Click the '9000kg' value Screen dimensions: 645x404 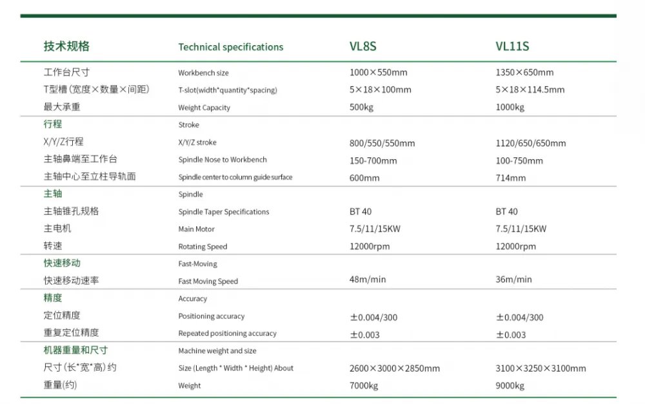pos(510,386)
